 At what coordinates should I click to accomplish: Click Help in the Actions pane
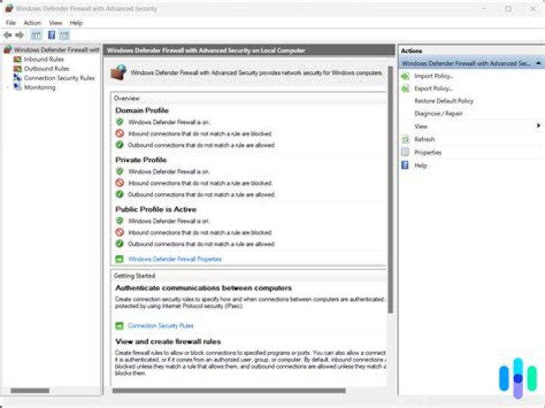click(x=421, y=166)
